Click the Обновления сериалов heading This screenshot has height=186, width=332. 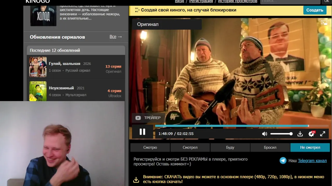pyautogui.click(x=57, y=37)
